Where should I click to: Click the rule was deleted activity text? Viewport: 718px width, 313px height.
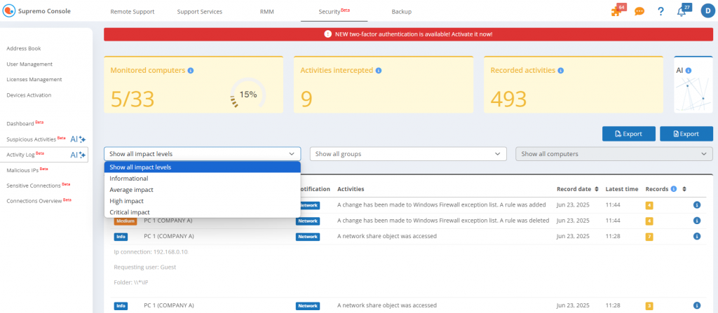(x=443, y=221)
